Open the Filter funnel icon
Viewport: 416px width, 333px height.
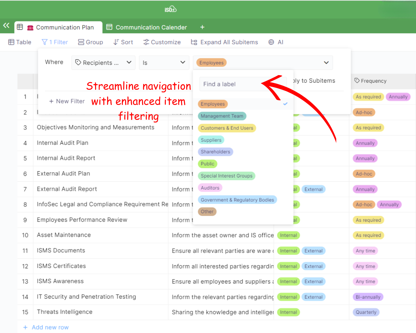(44, 42)
